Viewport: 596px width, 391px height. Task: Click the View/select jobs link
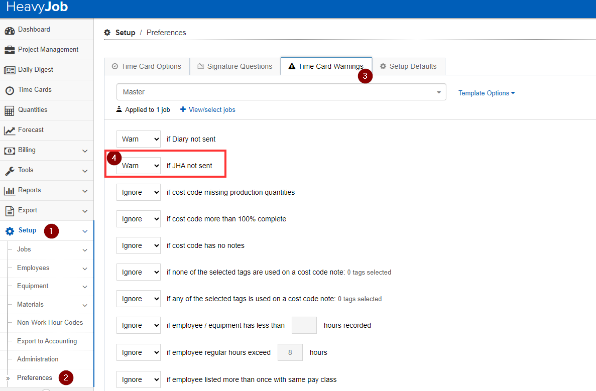[212, 109]
